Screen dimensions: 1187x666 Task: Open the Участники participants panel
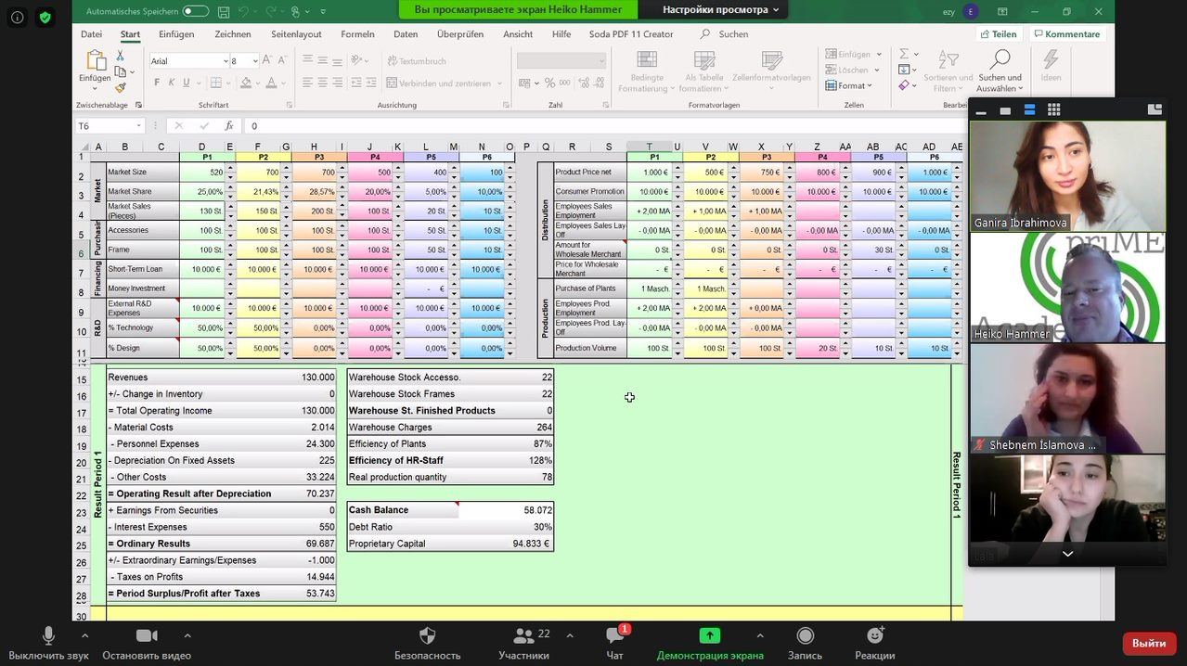tap(523, 643)
